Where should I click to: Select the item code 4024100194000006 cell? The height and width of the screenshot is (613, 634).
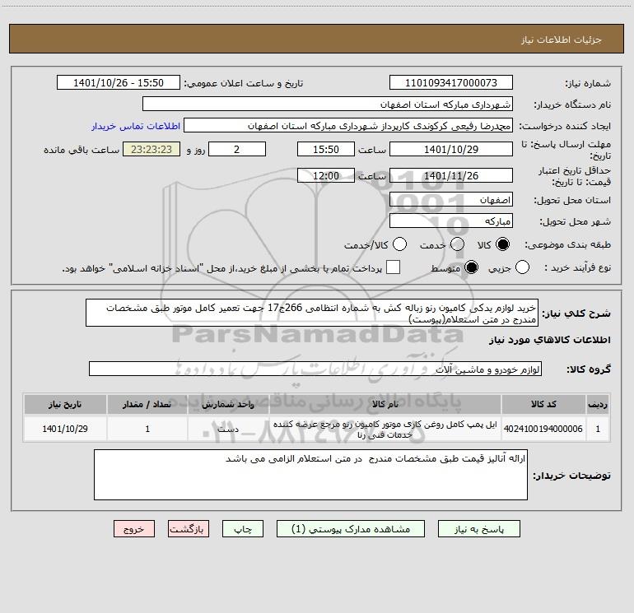pyautogui.click(x=543, y=430)
